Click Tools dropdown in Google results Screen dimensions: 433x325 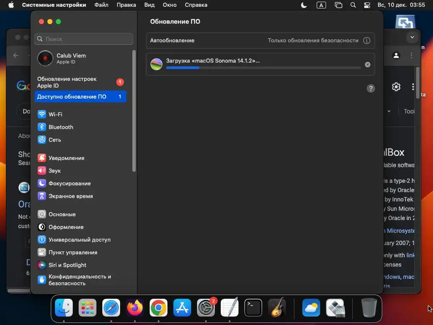click(409, 111)
